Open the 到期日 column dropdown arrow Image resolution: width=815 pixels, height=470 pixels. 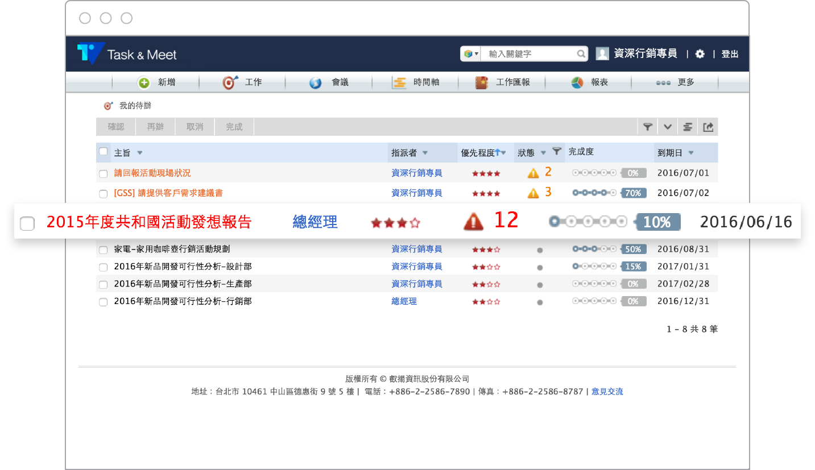point(691,153)
